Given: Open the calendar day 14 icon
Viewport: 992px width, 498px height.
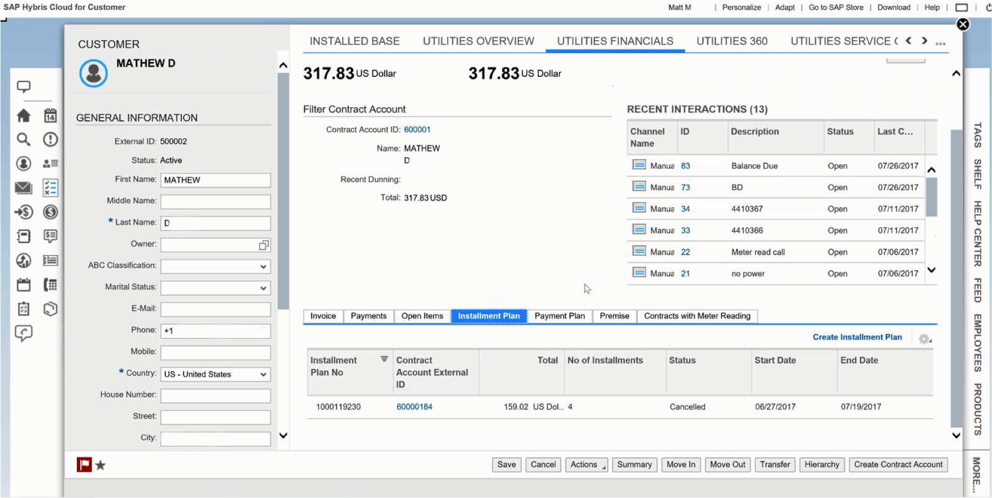Looking at the screenshot, I should 50,115.
